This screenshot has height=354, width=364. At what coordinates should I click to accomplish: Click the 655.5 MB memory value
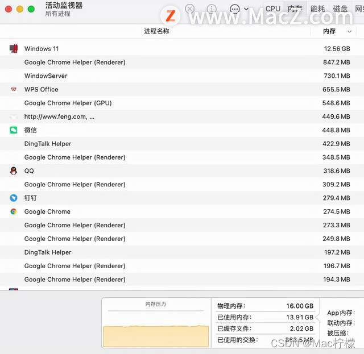[336, 89]
